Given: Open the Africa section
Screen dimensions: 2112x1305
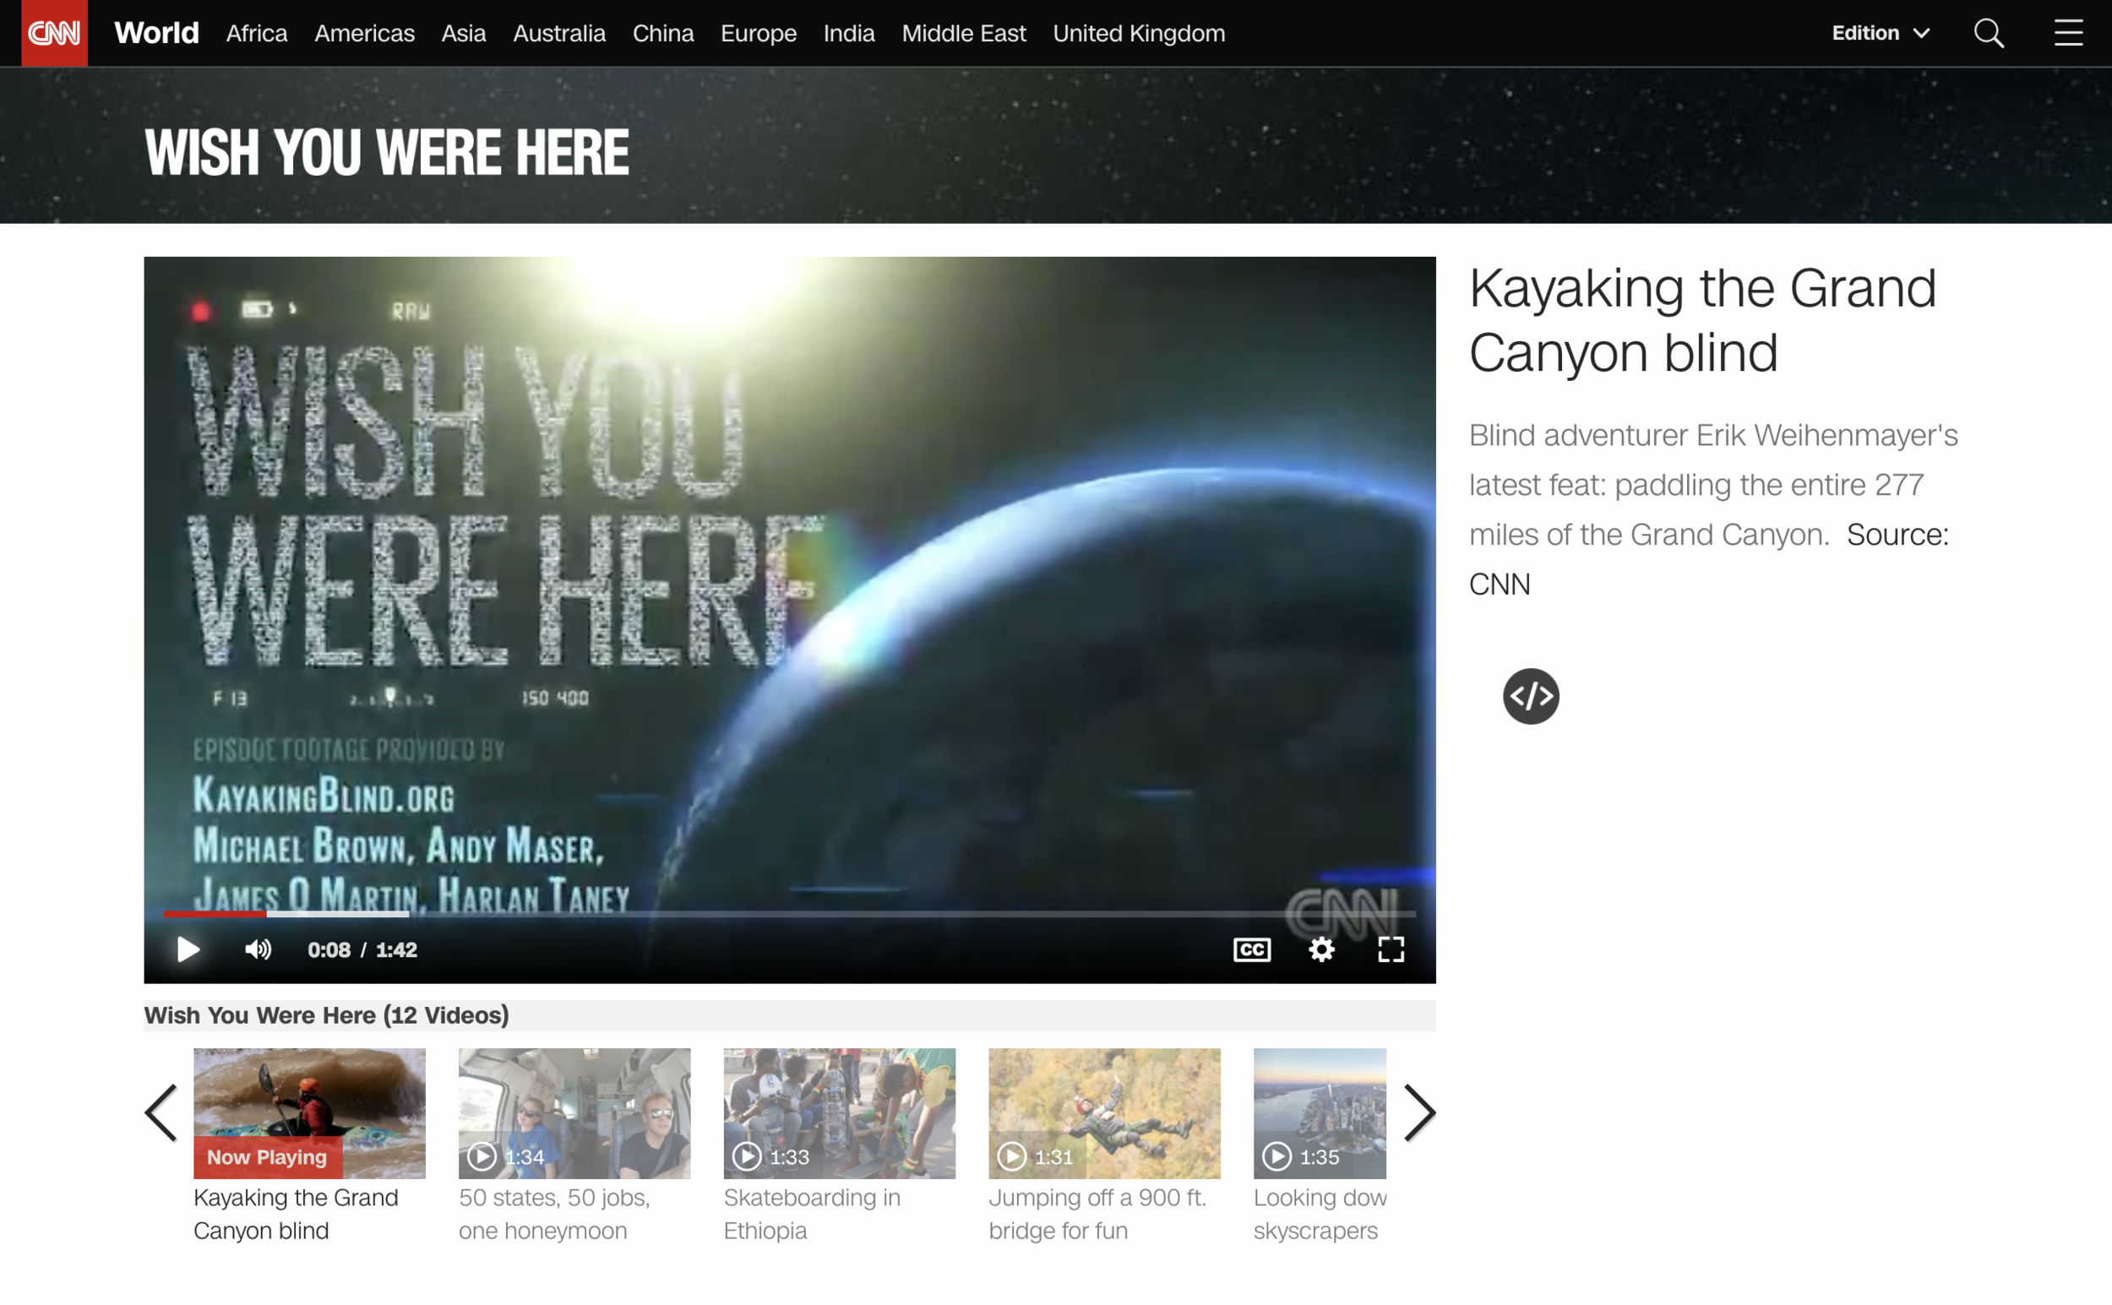Looking at the screenshot, I should (256, 33).
